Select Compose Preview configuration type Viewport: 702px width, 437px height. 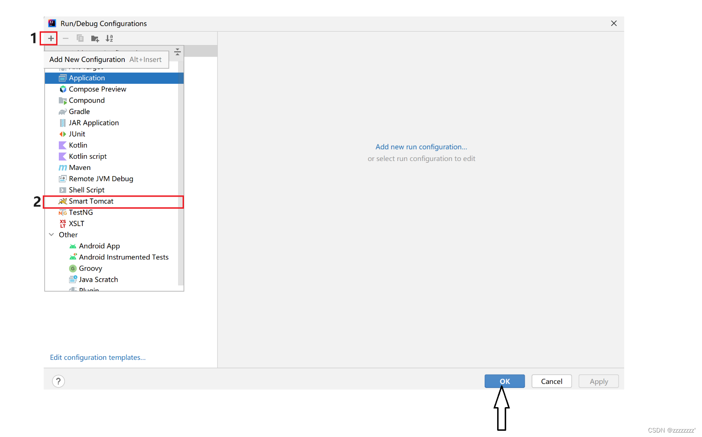tap(114, 89)
